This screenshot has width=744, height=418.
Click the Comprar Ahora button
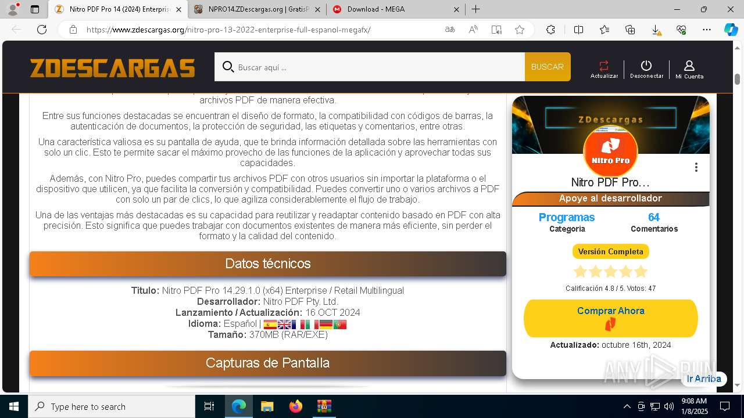610,318
